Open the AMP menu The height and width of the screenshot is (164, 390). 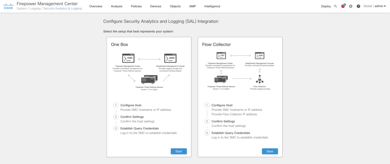pyautogui.click(x=192, y=6)
